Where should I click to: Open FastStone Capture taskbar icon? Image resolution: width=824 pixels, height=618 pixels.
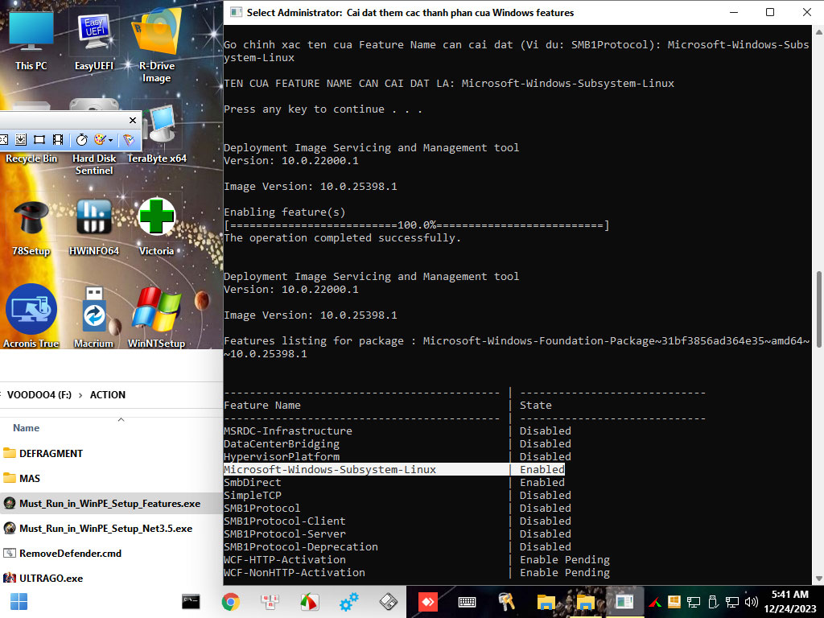coord(310,602)
